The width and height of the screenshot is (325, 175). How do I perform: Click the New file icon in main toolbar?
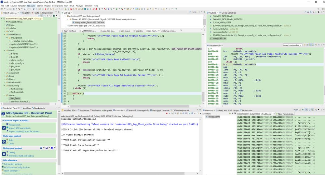[x=2, y=9]
